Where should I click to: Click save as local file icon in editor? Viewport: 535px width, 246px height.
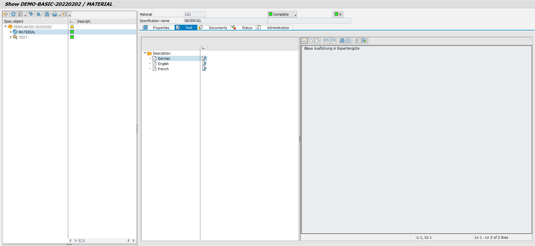click(x=365, y=41)
